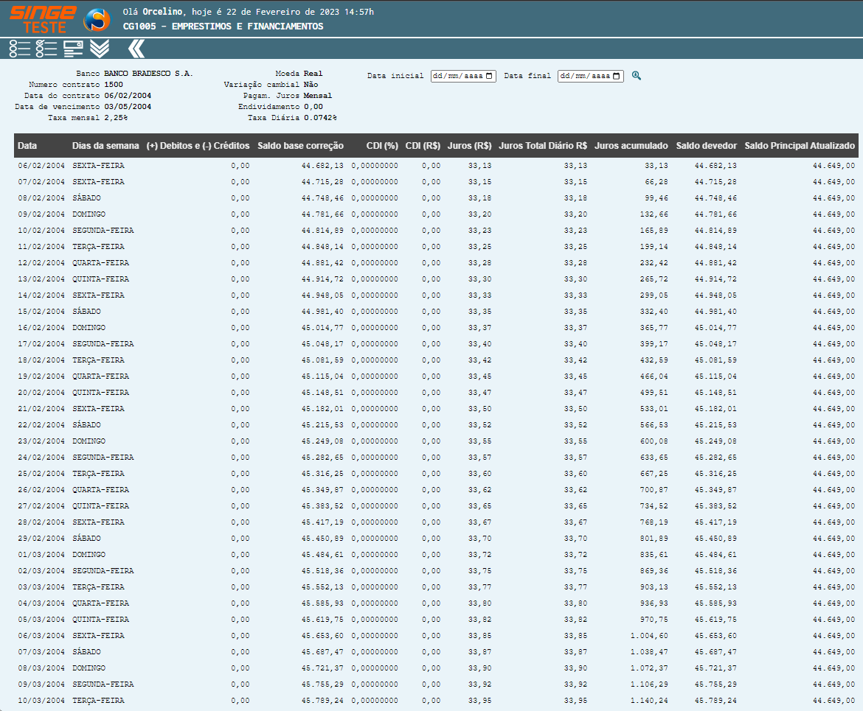
Task: Click the Moeda value Real
Action: coord(313,74)
